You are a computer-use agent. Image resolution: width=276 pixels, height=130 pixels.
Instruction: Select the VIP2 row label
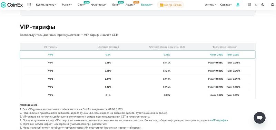(x=50, y=71)
